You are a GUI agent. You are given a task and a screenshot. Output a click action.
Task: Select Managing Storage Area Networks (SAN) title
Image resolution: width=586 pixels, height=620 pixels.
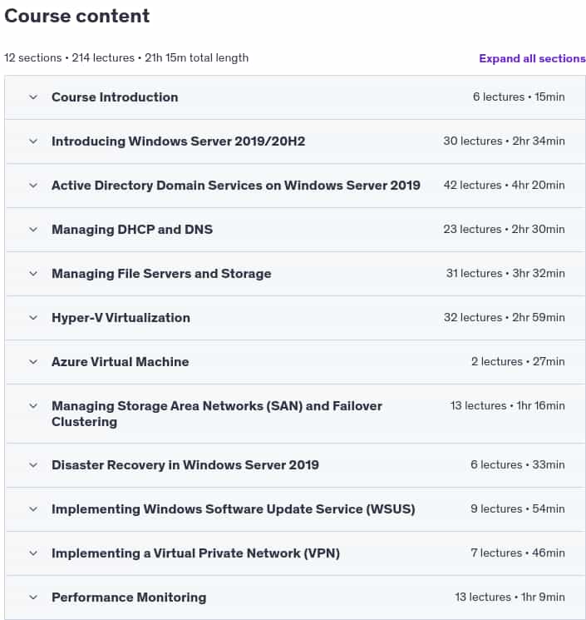click(x=217, y=414)
